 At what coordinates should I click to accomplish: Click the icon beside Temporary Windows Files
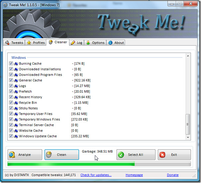coord(16,120)
